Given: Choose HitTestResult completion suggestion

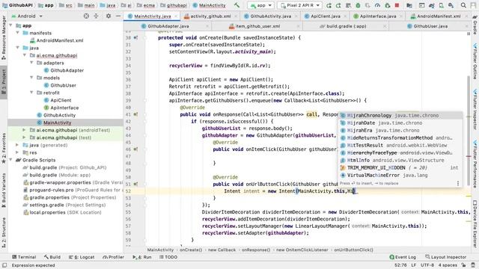Looking at the screenshot, I should tap(400, 145).
